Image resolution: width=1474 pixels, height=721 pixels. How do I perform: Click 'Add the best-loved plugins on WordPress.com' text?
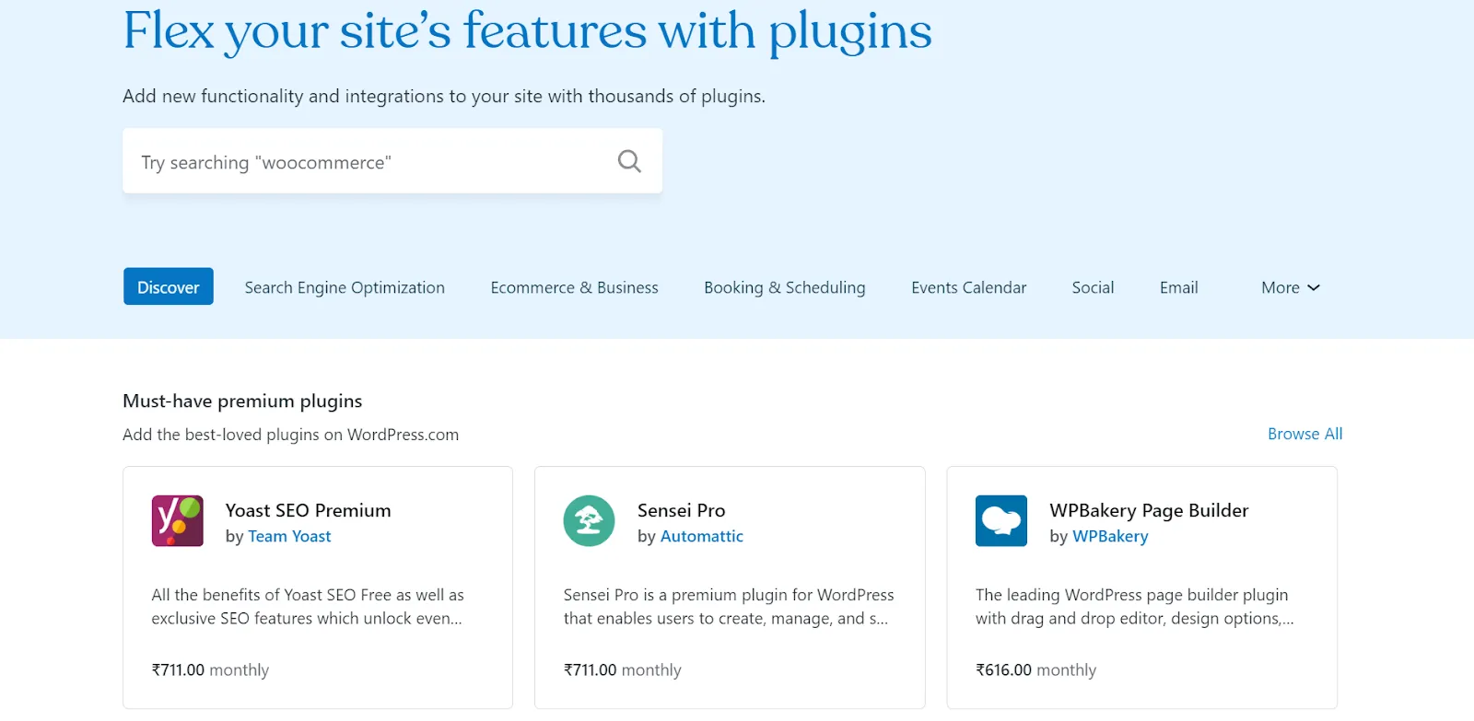pos(290,435)
